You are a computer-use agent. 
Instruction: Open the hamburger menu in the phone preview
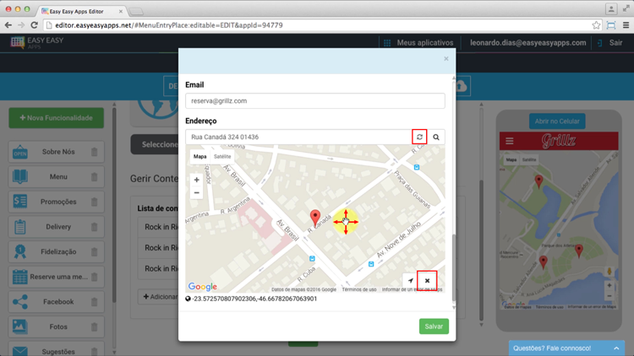(x=509, y=141)
